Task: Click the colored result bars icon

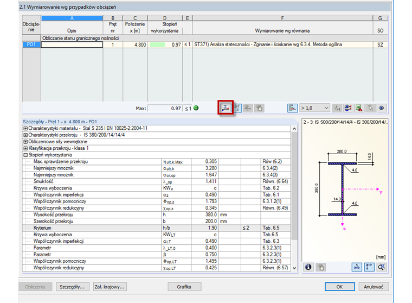Action: click(292, 108)
